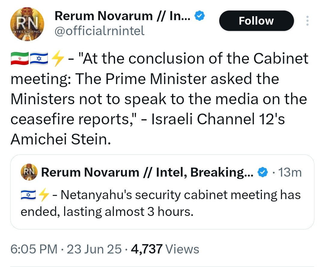Open the three-dot more options menu
The image size is (318, 267).
pyautogui.click(x=307, y=21)
